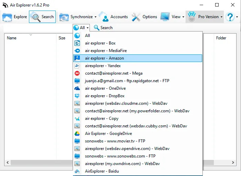Expand the View dropdown arrow
Viewport: 241px width, 176px height.
pyautogui.click(x=183, y=17)
